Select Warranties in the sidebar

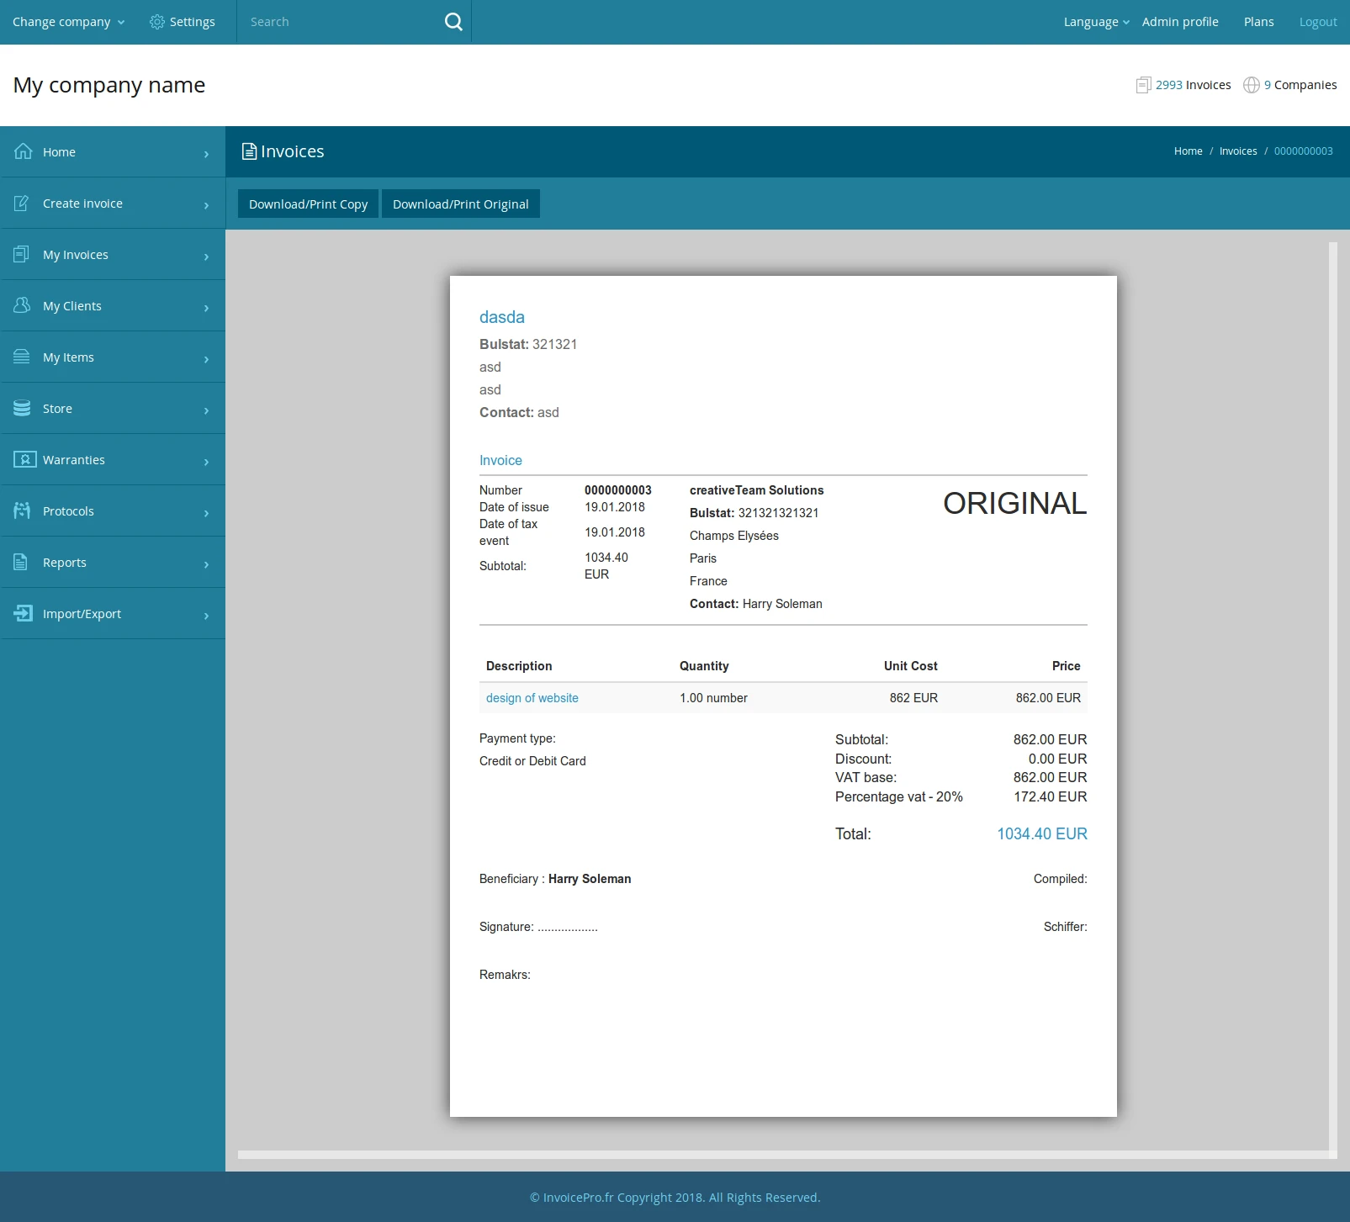tap(113, 460)
